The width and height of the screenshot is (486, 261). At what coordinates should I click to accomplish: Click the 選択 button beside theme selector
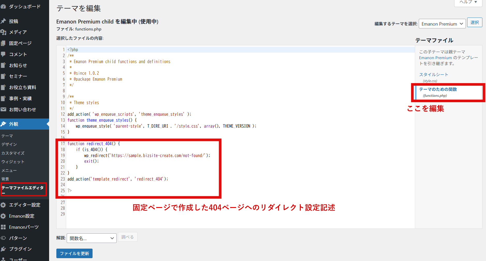[475, 22]
